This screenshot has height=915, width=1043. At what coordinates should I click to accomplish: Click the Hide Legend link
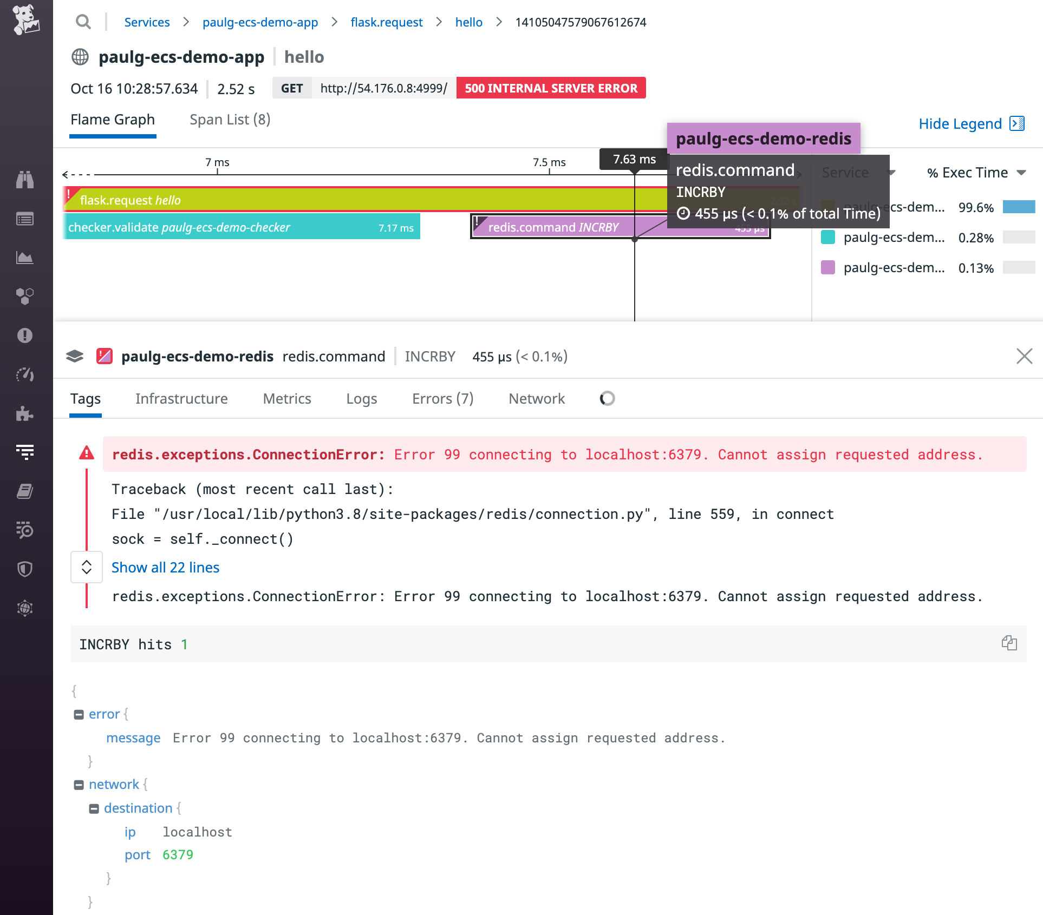point(961,124)
